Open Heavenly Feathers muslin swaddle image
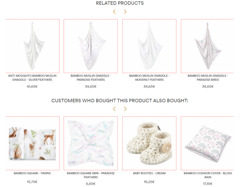The height and width of the screenshot is (187, 244). tap(149, 46)
